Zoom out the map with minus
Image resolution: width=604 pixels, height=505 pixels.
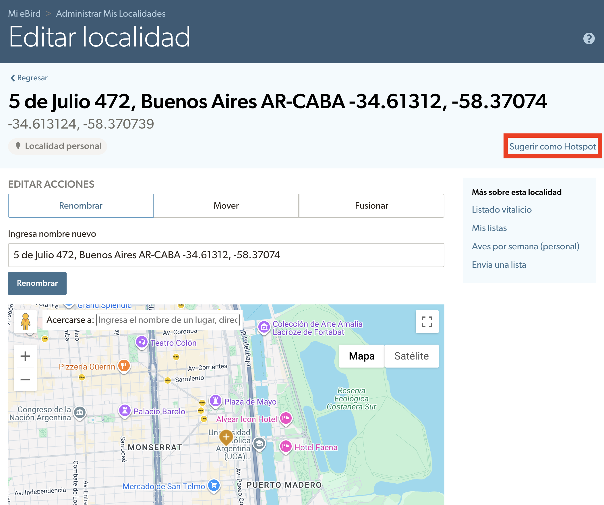tap(25, 379)
